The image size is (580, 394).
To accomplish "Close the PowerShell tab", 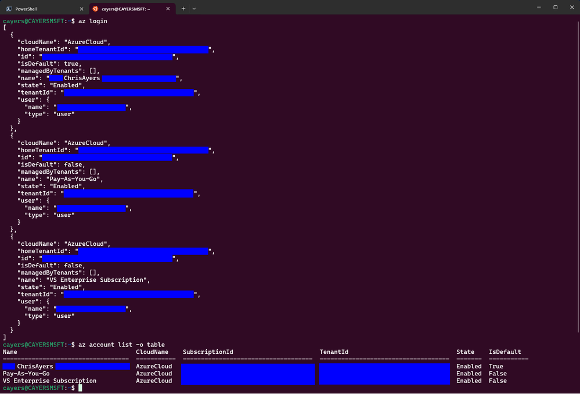I will pos(81,9).
